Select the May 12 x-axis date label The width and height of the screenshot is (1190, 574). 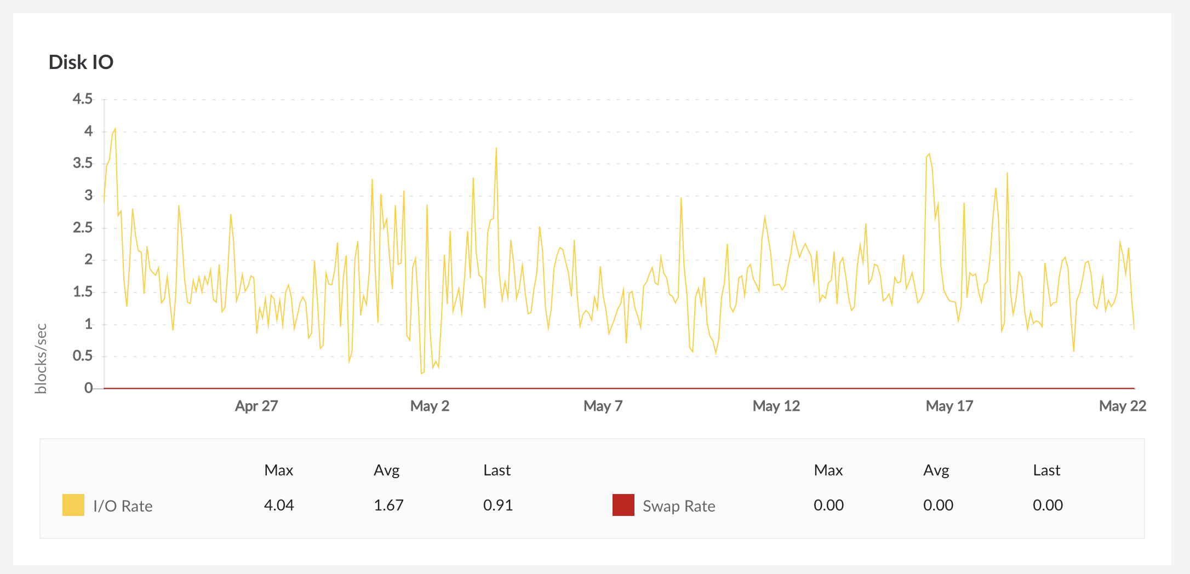(x=776, y=406)
